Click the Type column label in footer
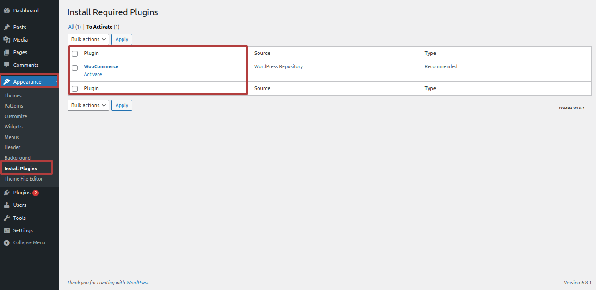Viewport: 596px width, 290px height. point(430,88)
